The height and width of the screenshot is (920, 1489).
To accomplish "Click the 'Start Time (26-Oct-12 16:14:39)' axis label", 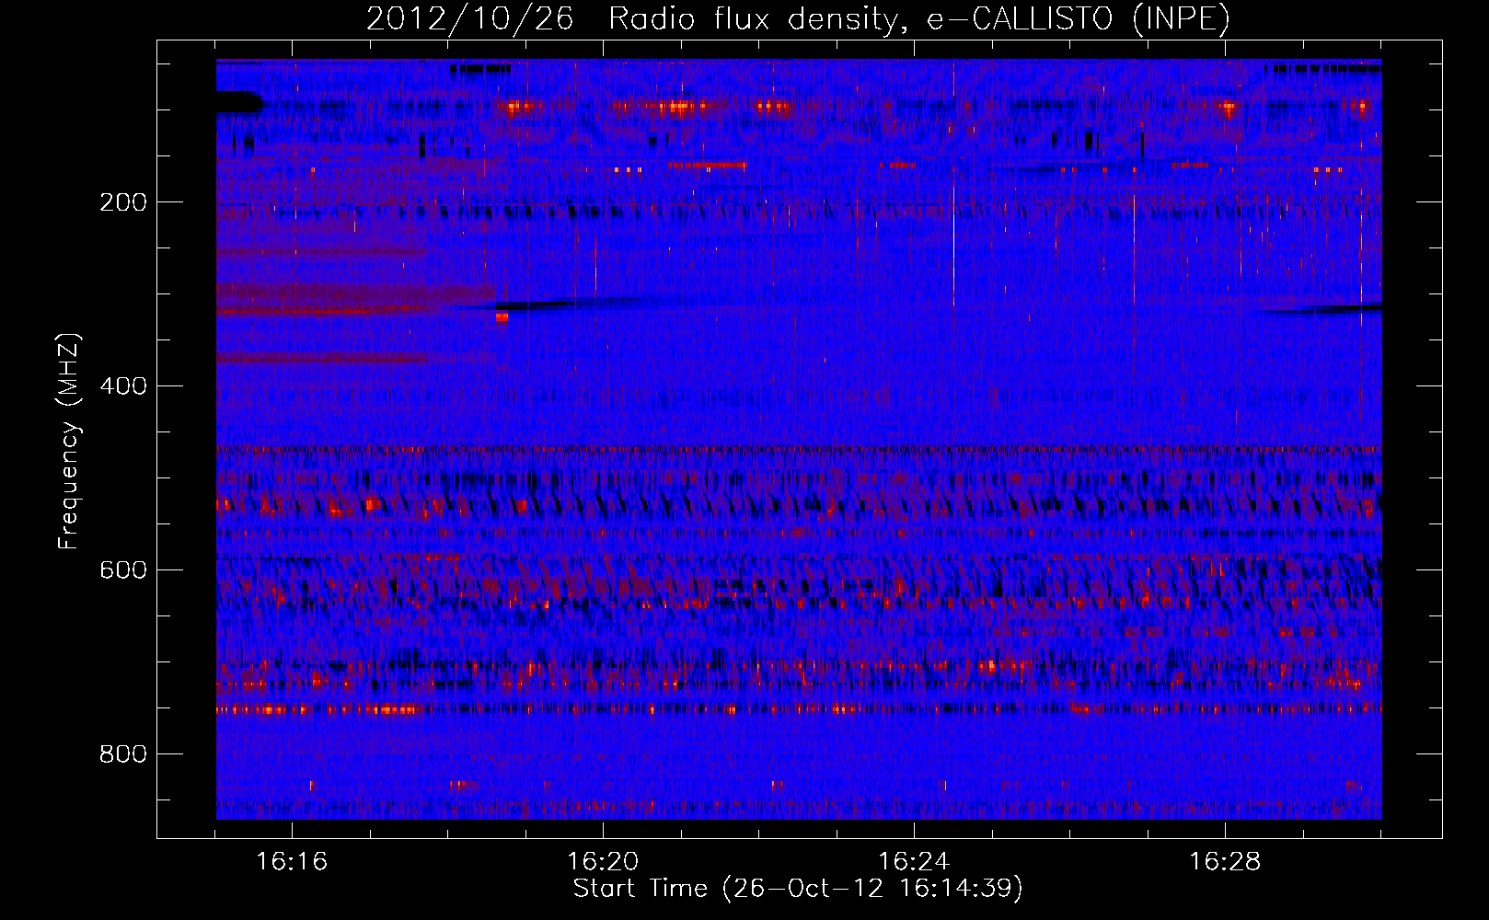I will click(798, 889).
